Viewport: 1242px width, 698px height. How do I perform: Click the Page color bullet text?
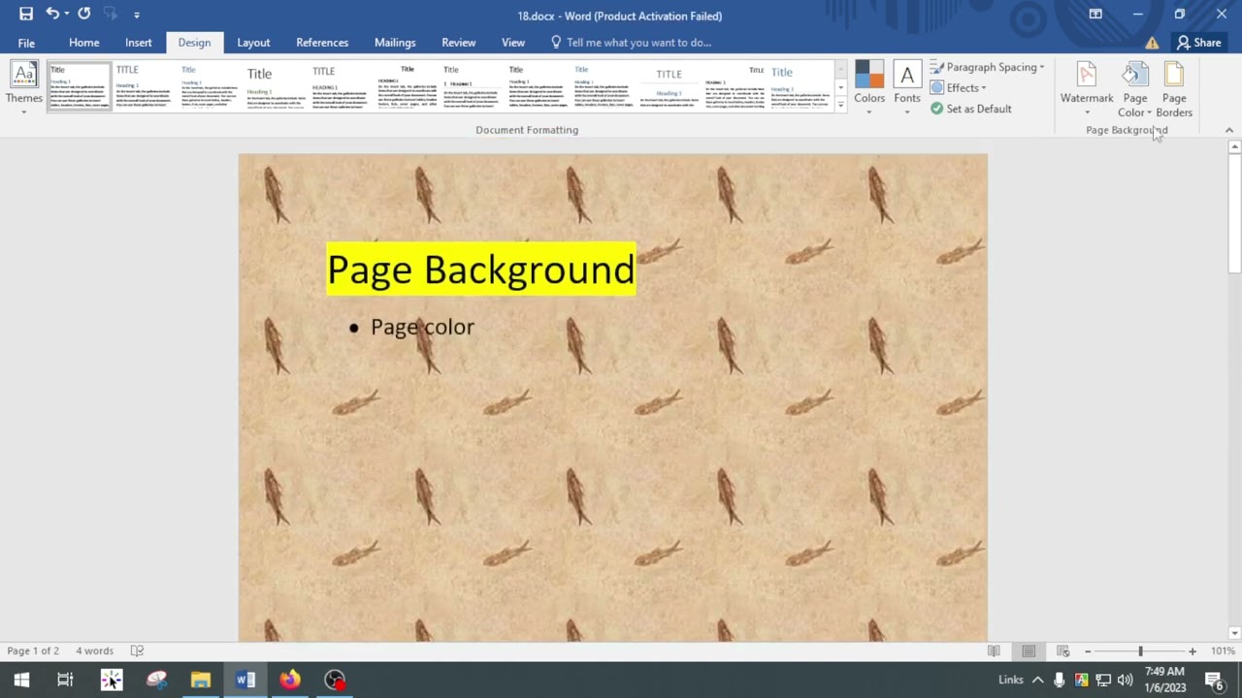click(x=422, y=327)
